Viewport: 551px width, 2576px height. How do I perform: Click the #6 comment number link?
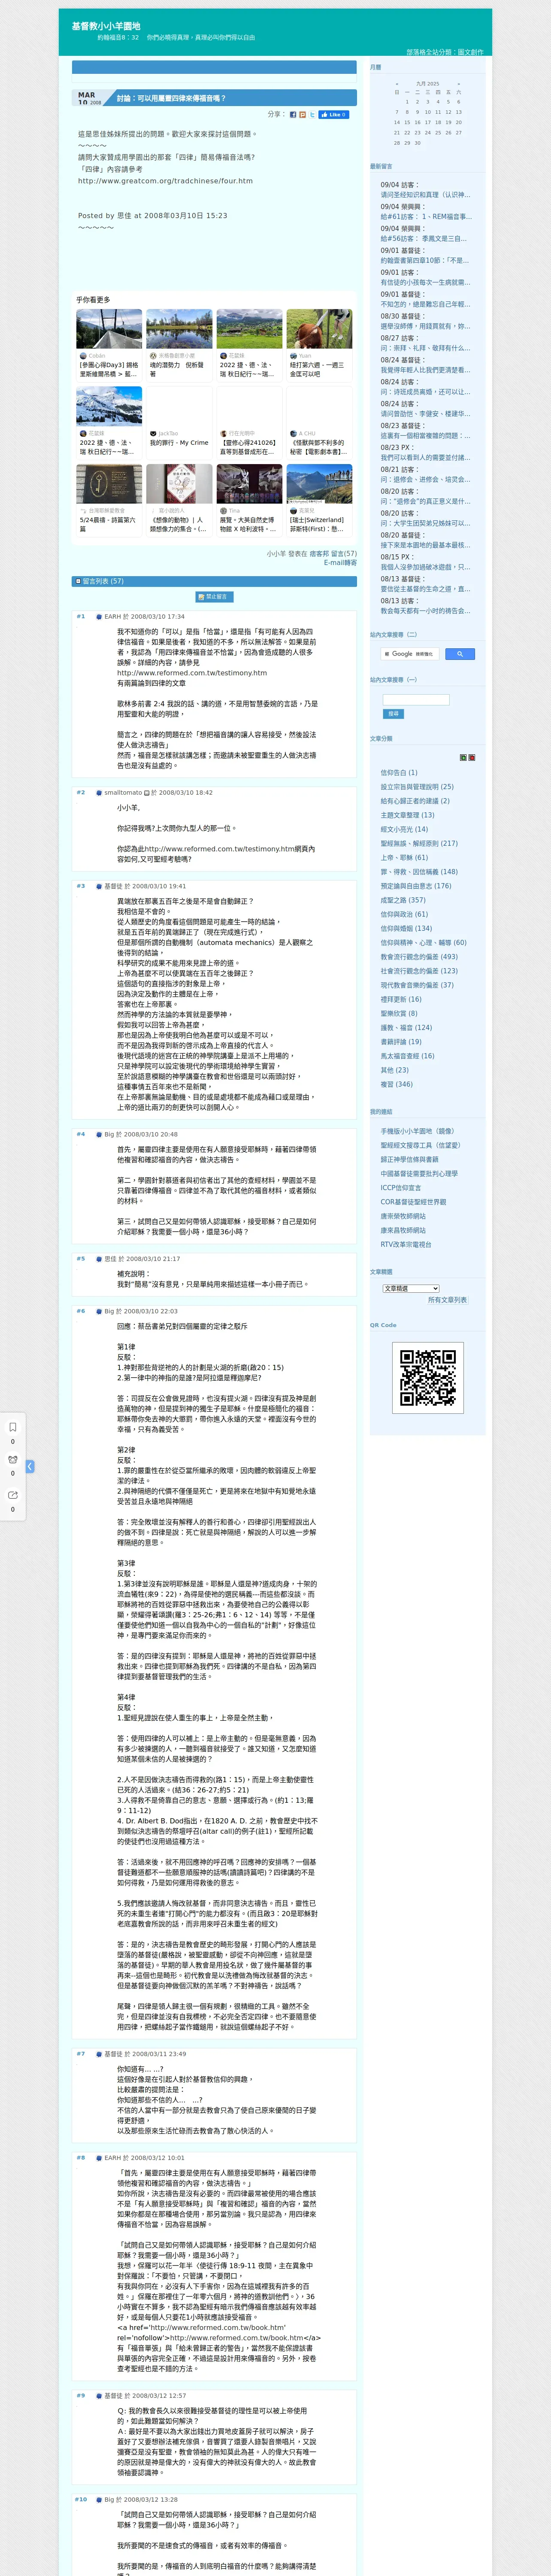81,1311
